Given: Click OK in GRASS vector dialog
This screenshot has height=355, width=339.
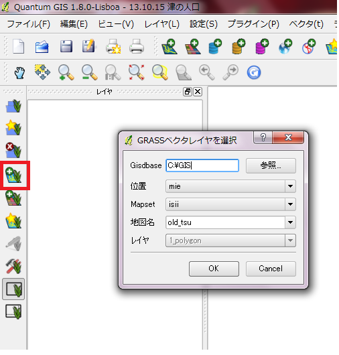Looking at the screenshot, I should (214, 269).
